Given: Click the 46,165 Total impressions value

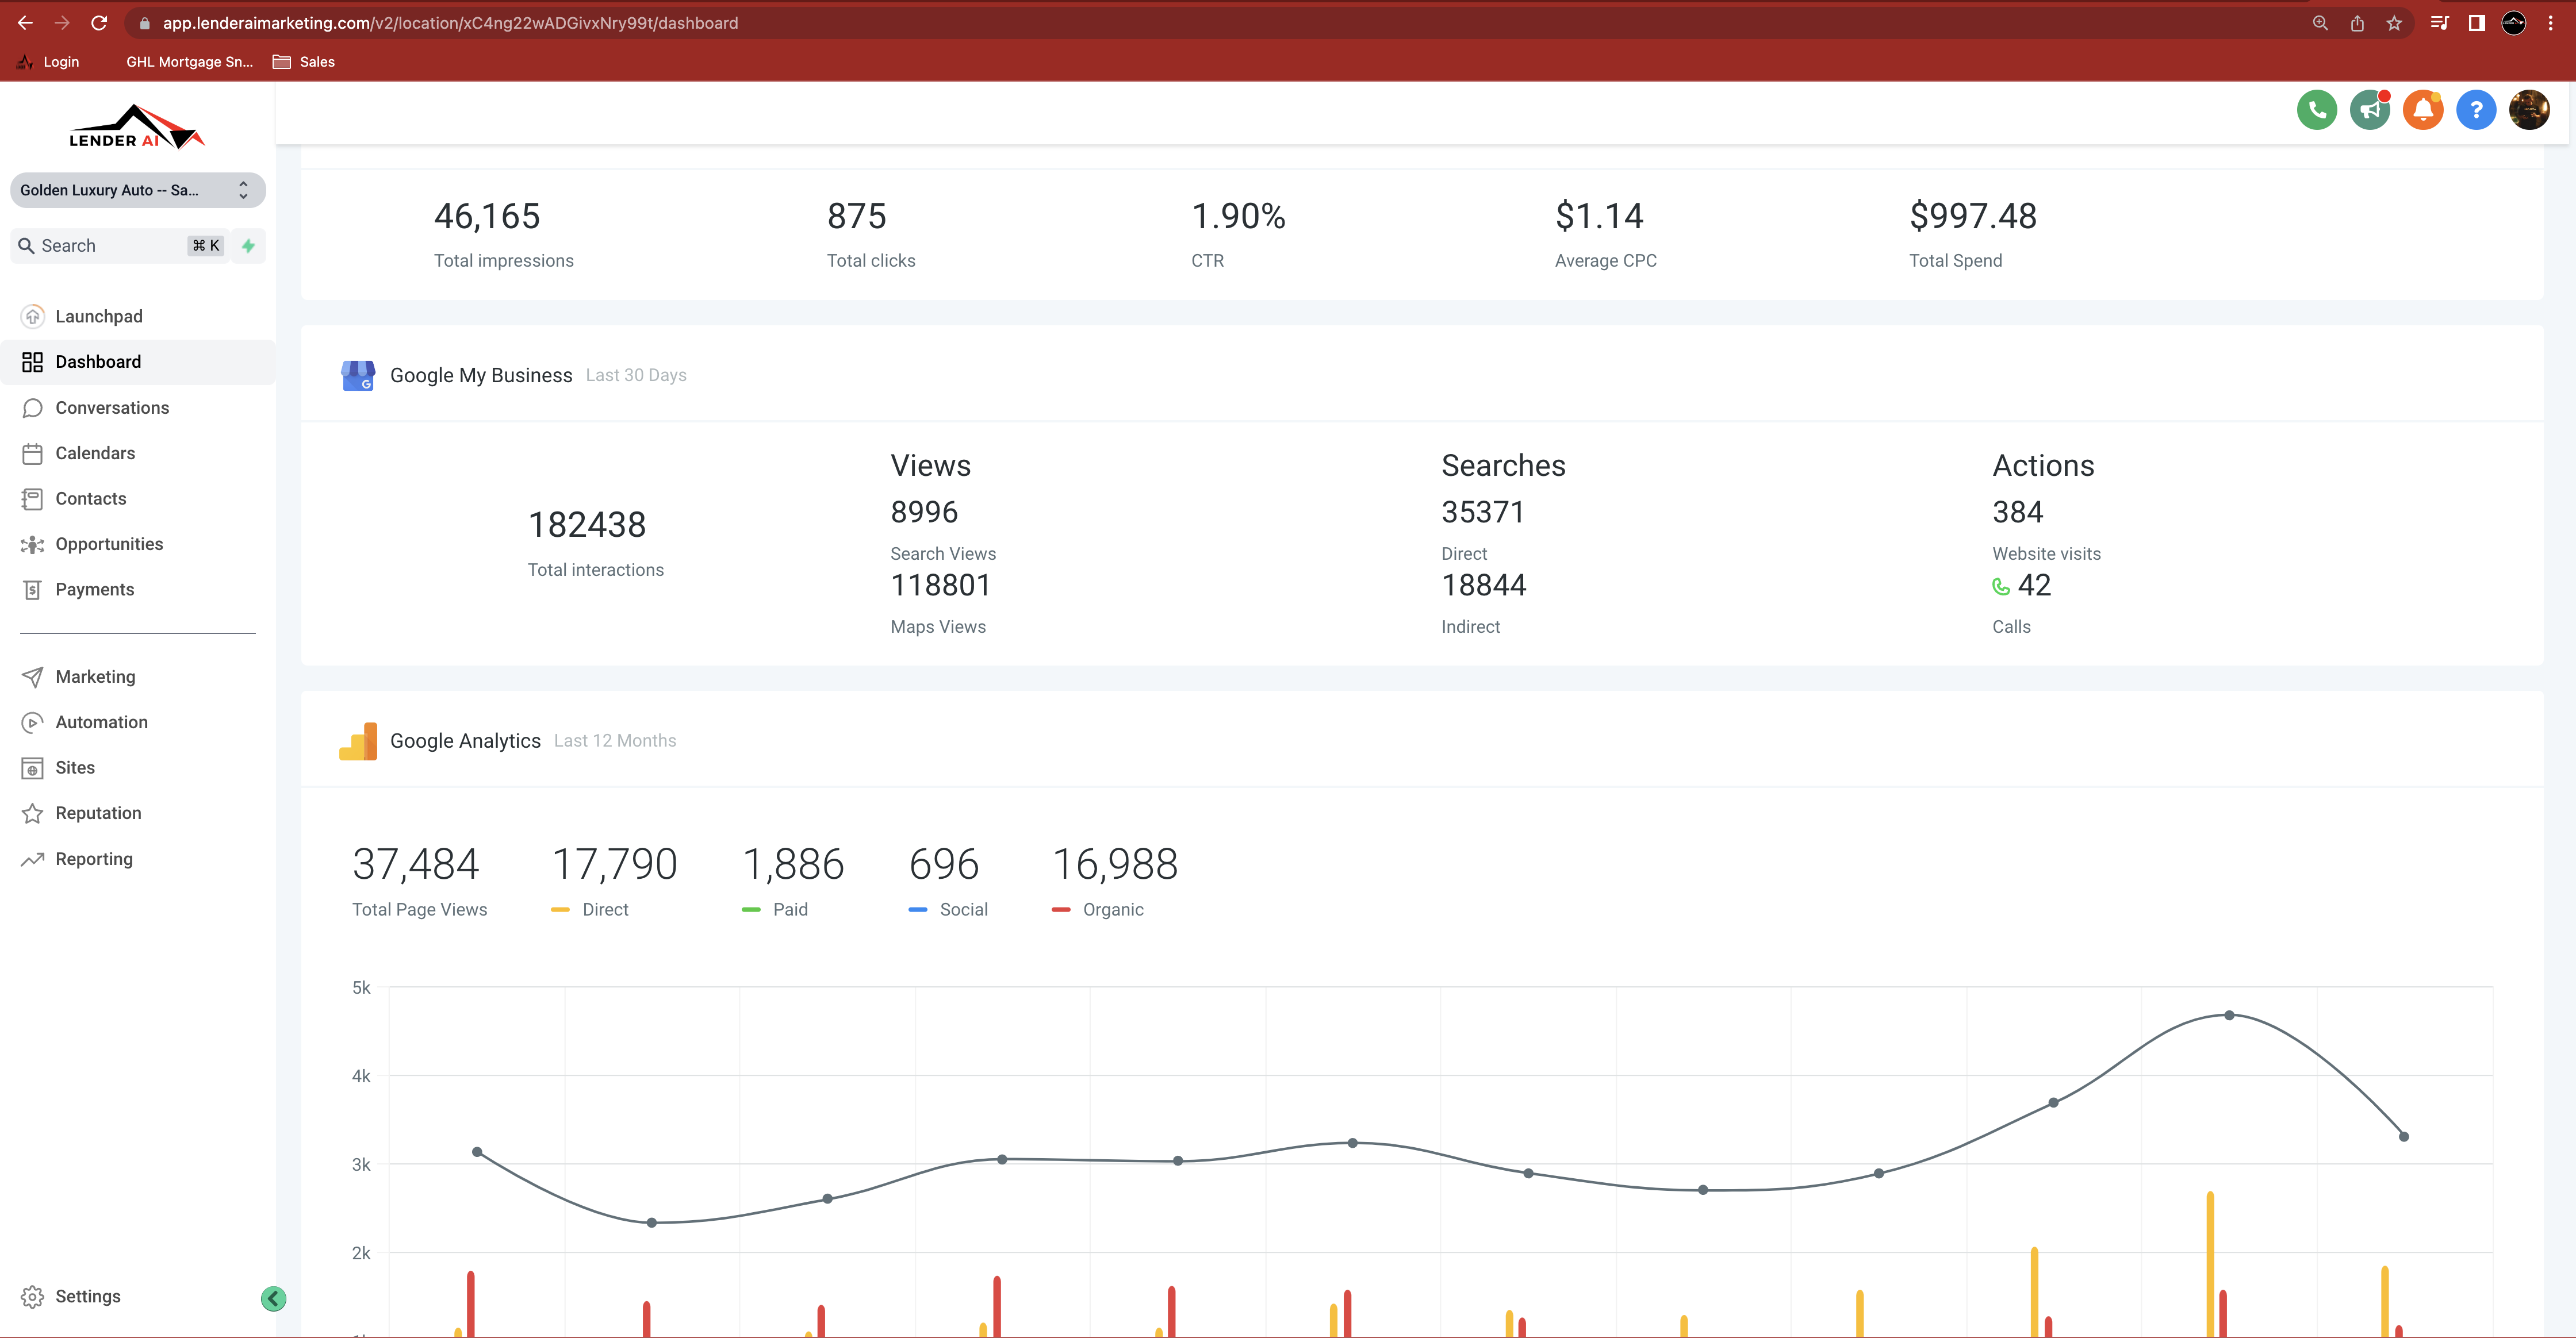Looking at the screenshot, I should tap(487, 216).
